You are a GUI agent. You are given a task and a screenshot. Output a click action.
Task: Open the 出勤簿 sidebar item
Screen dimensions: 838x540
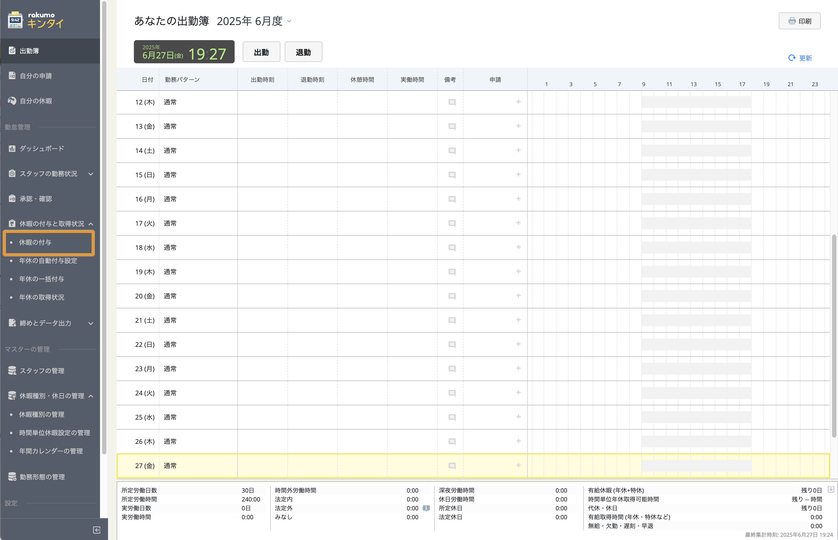click(x=50, y=51)
